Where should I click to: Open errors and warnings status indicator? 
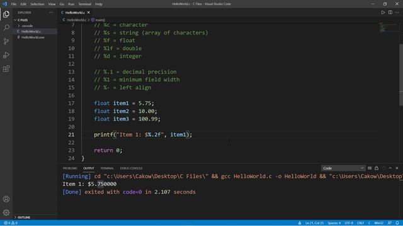(x=11, y=223)
